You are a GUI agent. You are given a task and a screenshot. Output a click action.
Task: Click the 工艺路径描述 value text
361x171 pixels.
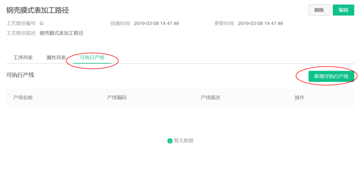coord(62,33)
